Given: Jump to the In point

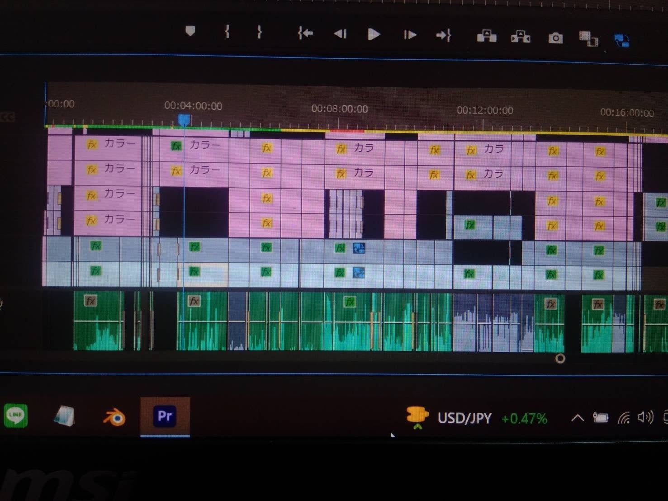Looking at the screenshot, I should coord(305,33).
